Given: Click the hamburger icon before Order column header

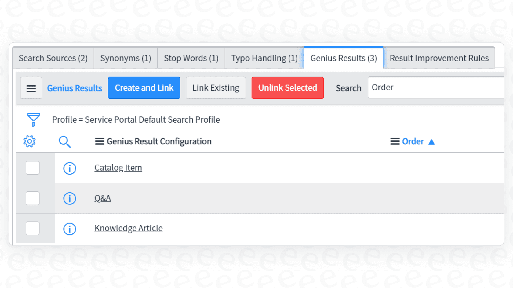Looking at the screenshot, I should pos(394,141).
